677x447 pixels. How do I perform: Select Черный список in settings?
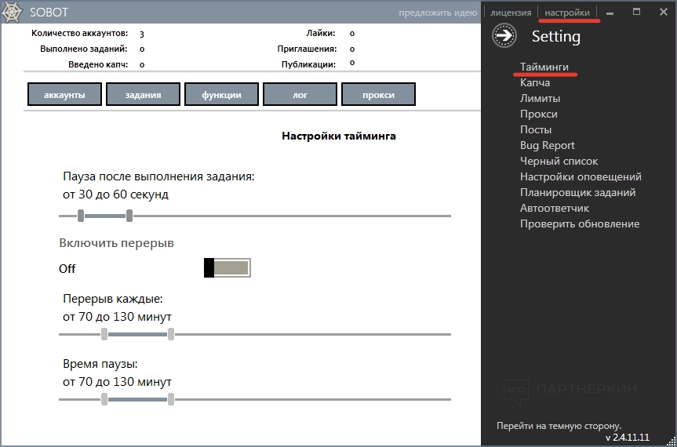tap(559, 161)
